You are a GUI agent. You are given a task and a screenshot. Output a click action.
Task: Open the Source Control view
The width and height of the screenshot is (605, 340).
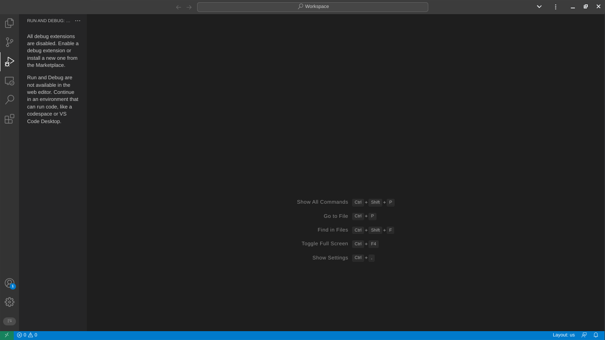(x=9, y=42)
